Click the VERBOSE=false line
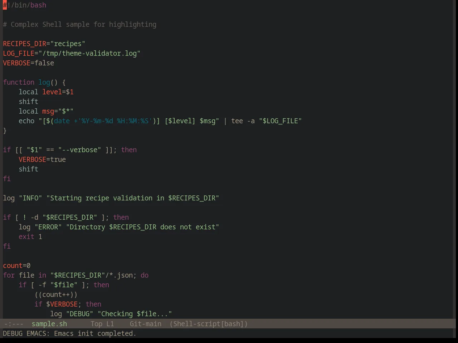Image resolution: width=458 pixels, height=343 pixels. pyautogui.click(x=29, y=63)
